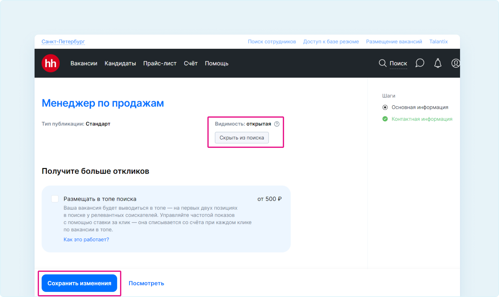Open the user profile icon
Image resolution: width=499 pixels, height=297 pixels.
(x=456, y=63)
